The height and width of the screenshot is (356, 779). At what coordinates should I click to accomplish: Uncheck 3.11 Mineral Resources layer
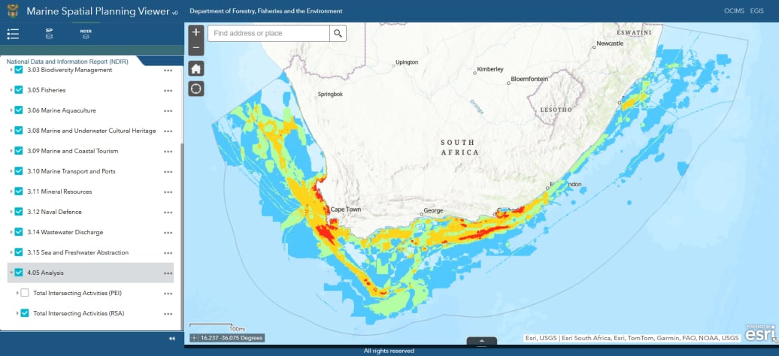point(19,192)
